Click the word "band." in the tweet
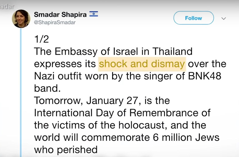 [x=47, y=88]
